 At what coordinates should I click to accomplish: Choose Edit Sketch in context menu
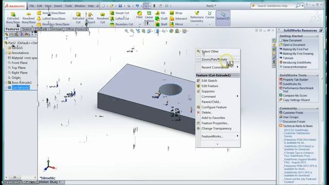[218, 81]
